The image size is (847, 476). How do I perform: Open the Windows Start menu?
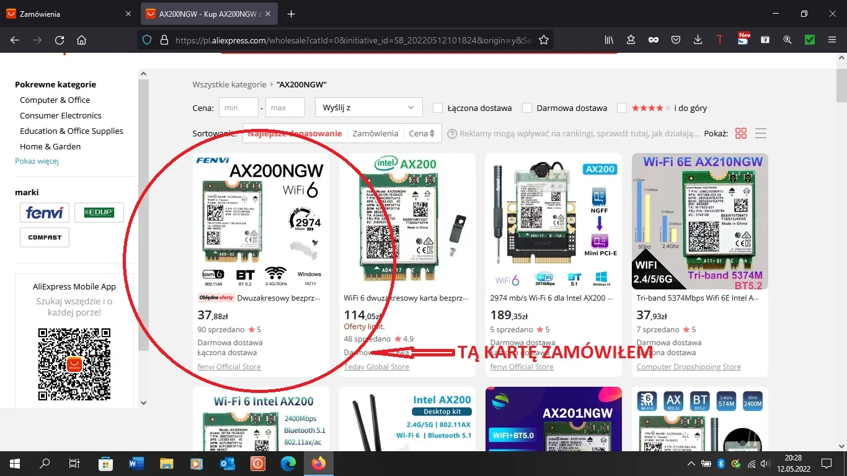tap(14, 463)
